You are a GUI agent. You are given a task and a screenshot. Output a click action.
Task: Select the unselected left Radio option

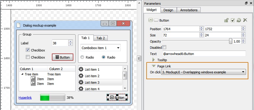click(x=82, y=57)
